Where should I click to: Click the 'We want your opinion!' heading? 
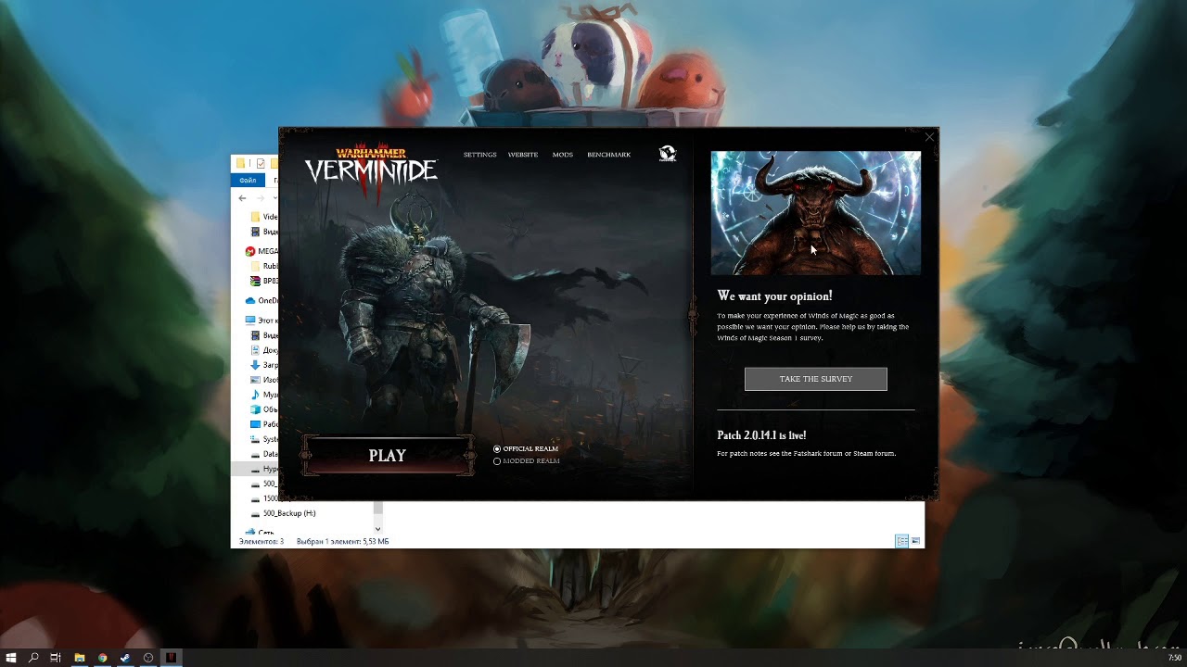pos(774,296)
